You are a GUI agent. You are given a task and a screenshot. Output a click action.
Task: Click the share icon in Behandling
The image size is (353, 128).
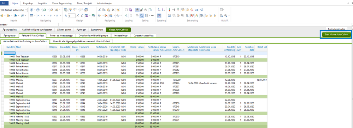click(201, 10)
